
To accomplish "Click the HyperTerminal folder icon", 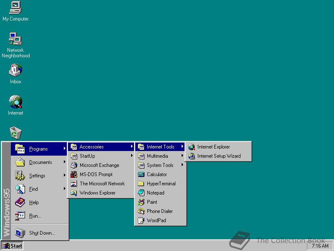I will coord(141,184).
